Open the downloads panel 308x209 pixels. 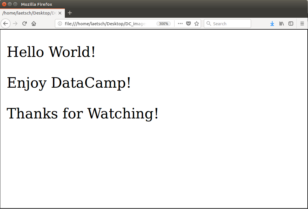click(272, 24)
